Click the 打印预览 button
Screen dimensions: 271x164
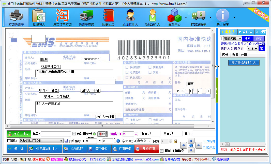coord(123,149)
